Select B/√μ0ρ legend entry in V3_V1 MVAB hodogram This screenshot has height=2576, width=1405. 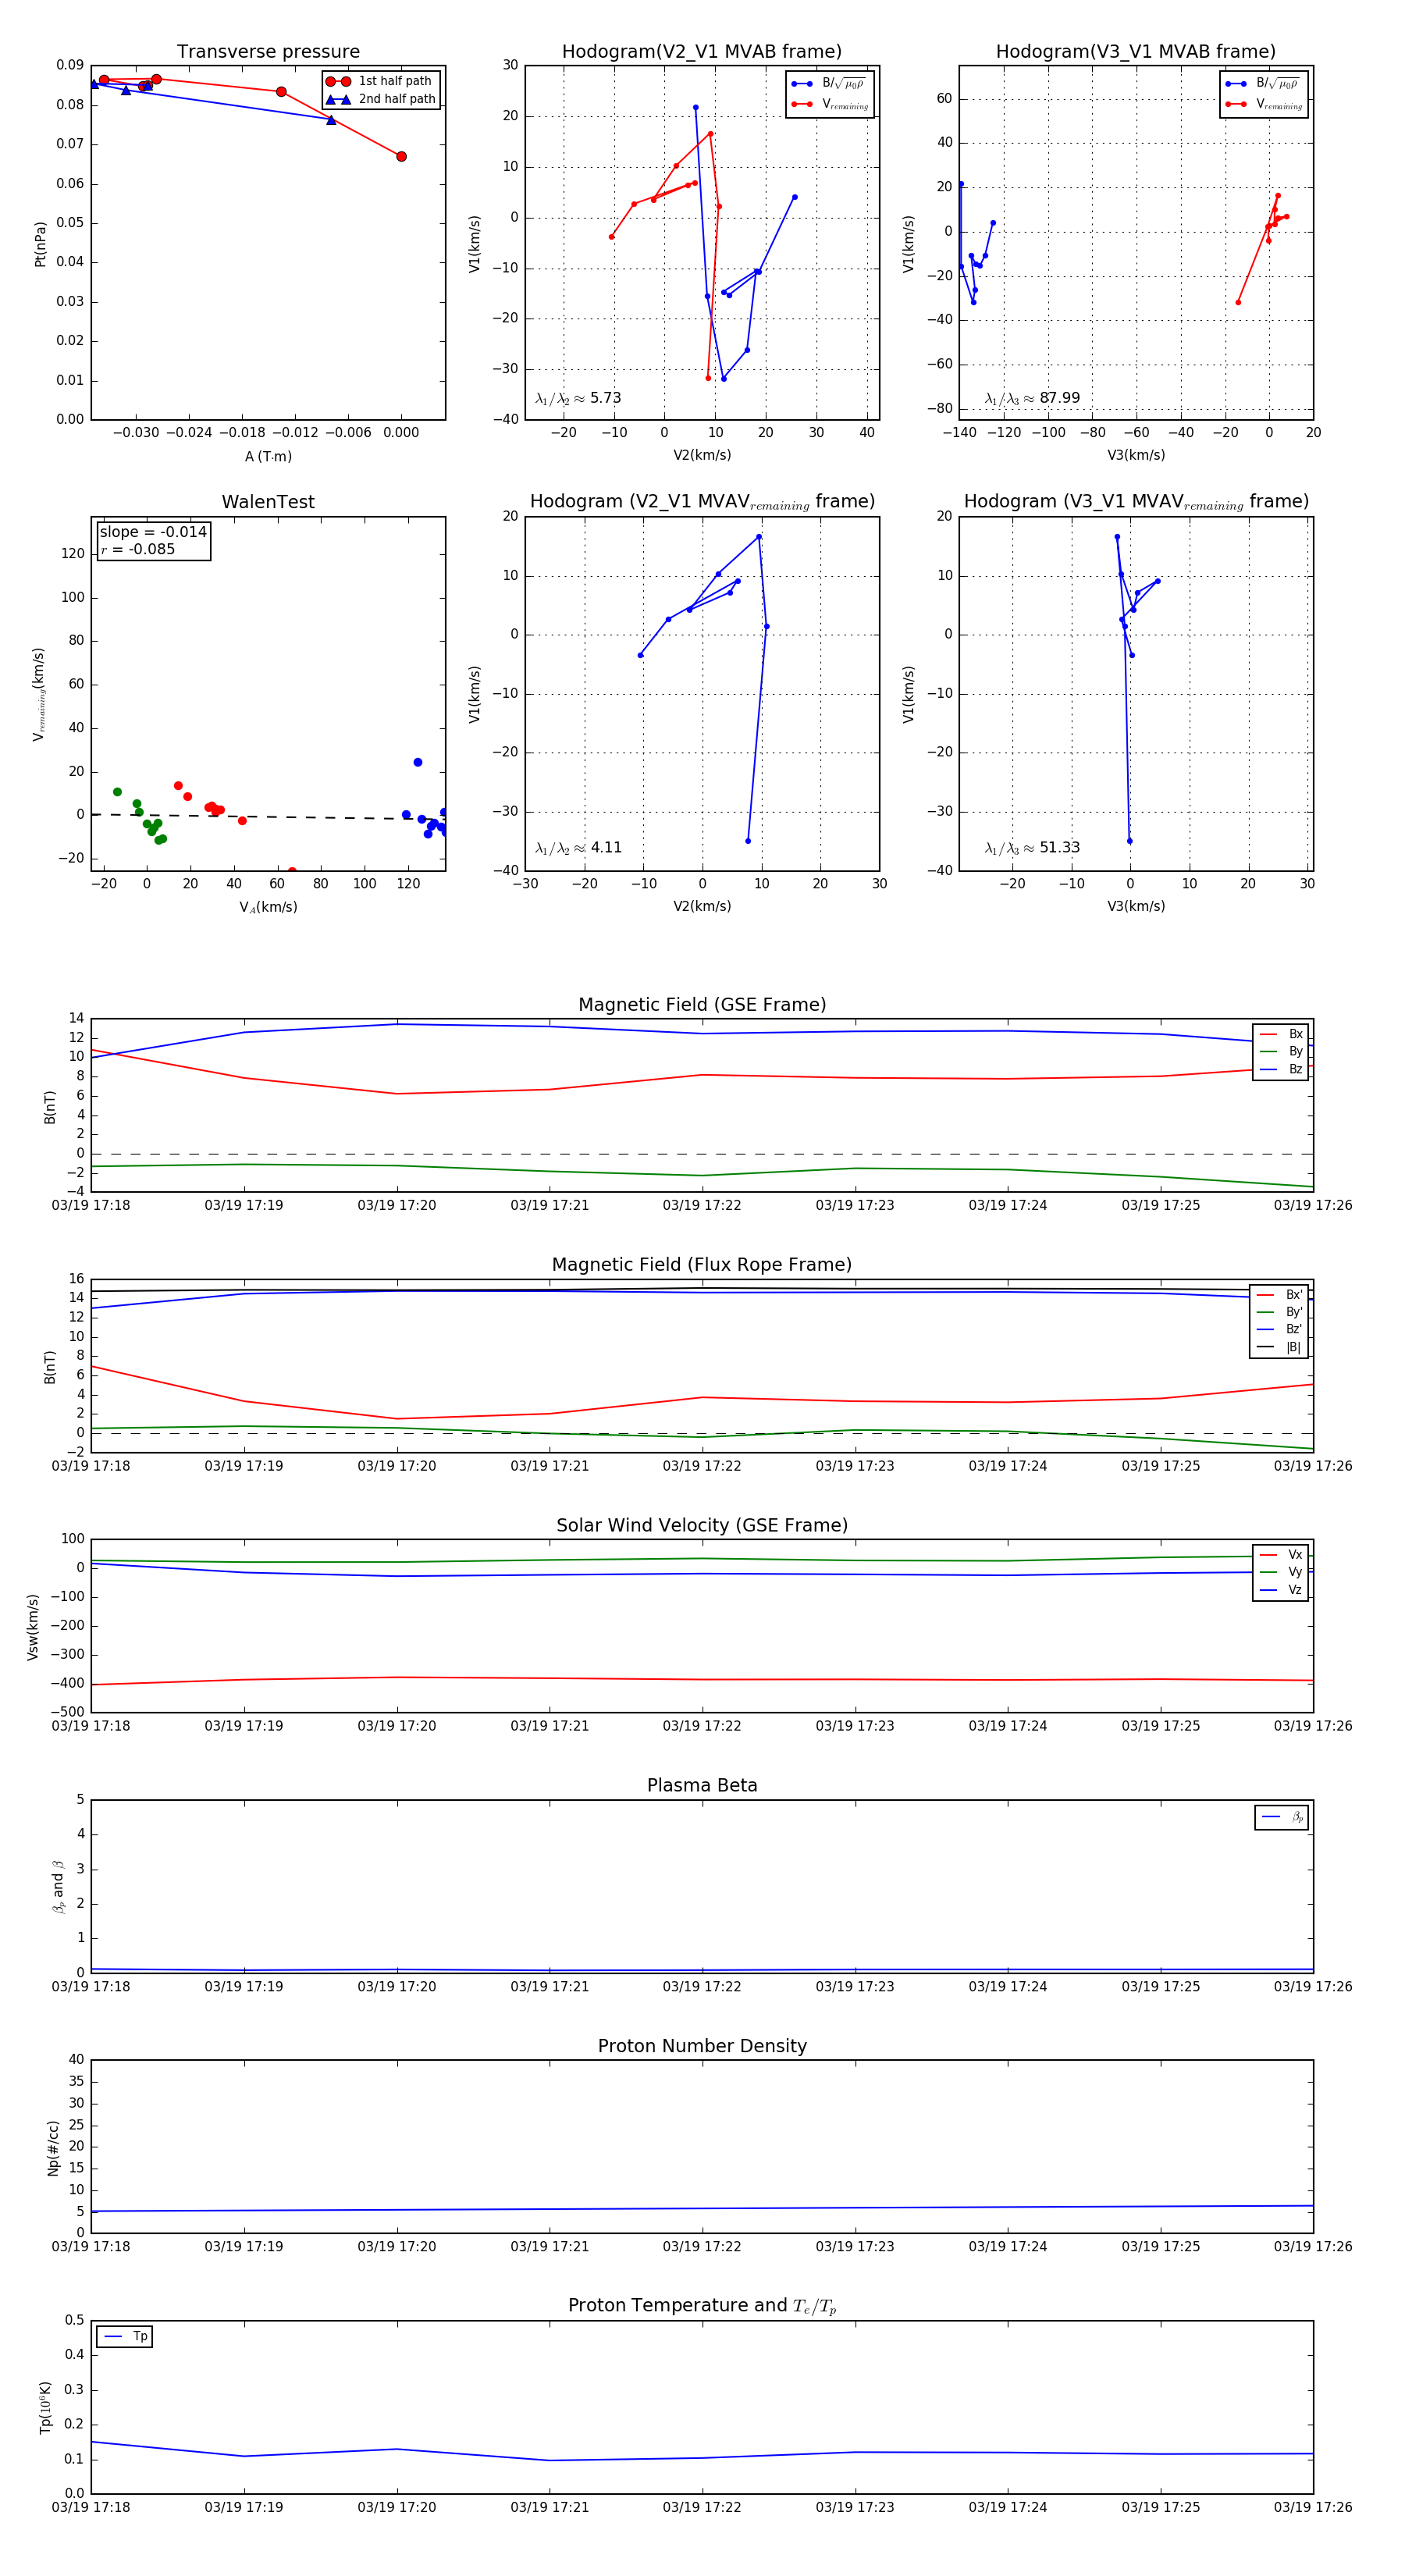click(x=1263, y=84)
